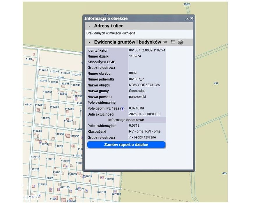Select parcel 1102/28 on the map
The width and height of the screenshot is (253, 203).
pyautogui.click(x=35, y=169)
